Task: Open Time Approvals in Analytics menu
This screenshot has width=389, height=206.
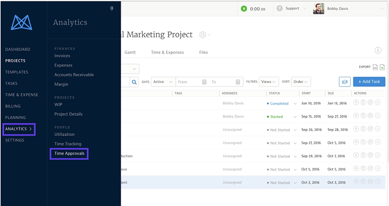Action: point(69,153)
